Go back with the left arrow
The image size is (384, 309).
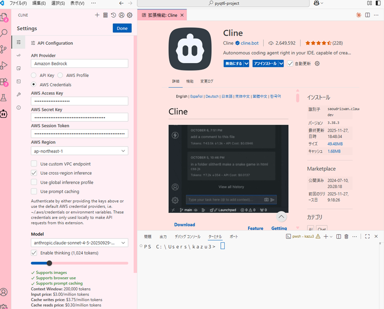(121, 3)
